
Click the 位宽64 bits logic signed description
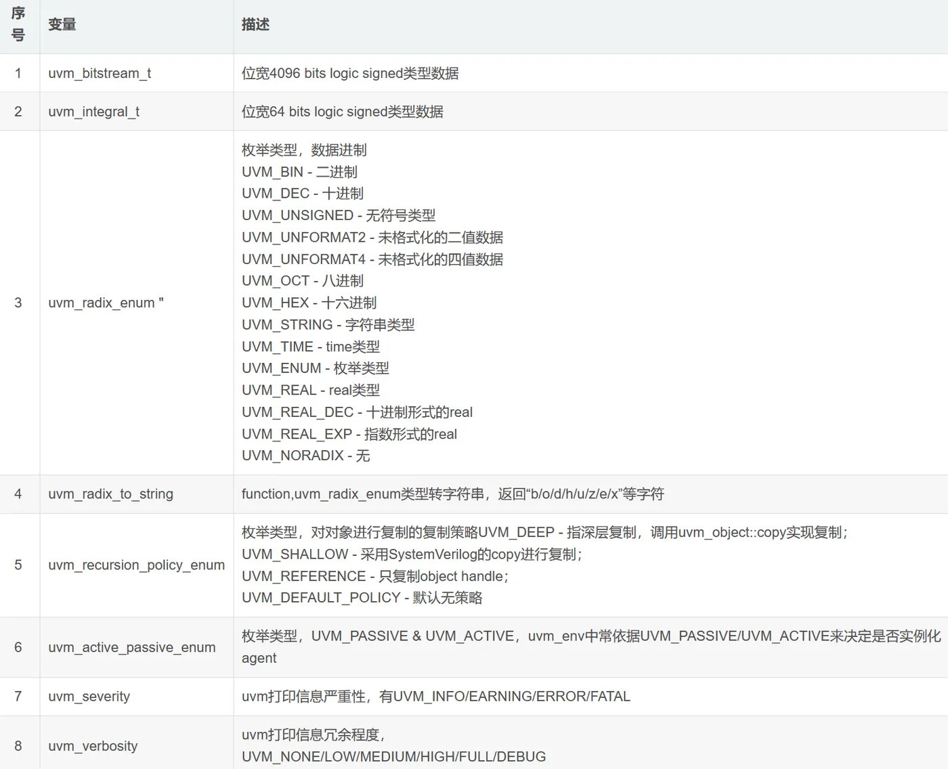(x=343, y=112)
